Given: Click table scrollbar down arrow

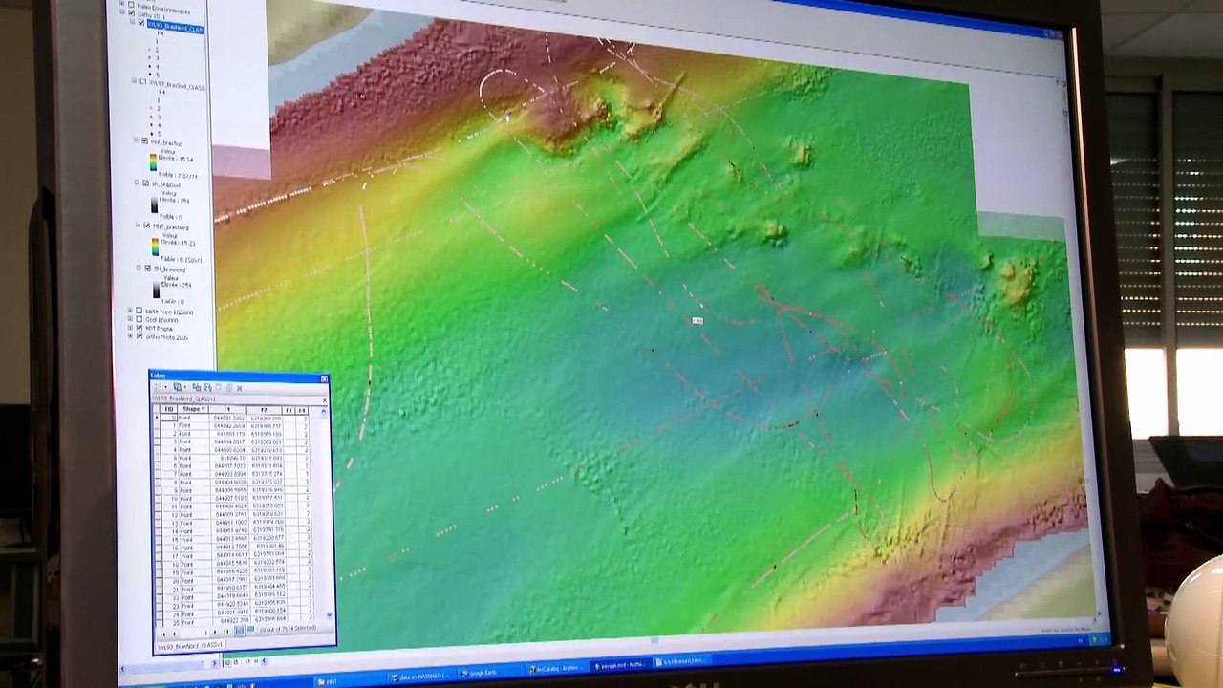Looking at the screenshot, I should (x=330, y=615).
